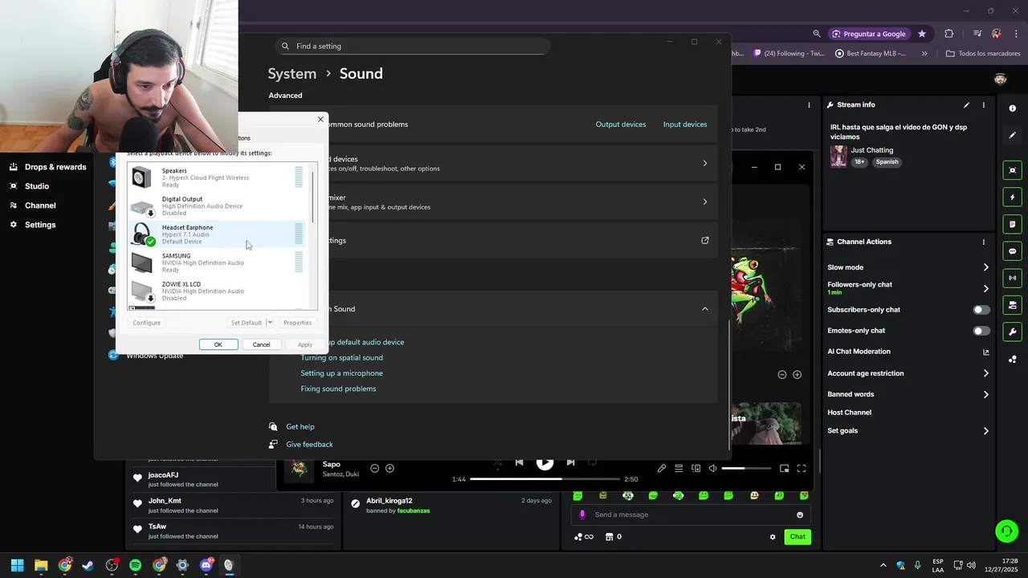This screenshot has height=578, width=1028.
Task: Open Todos los marcadores bookmarks folder
Action: pos(983,54)
